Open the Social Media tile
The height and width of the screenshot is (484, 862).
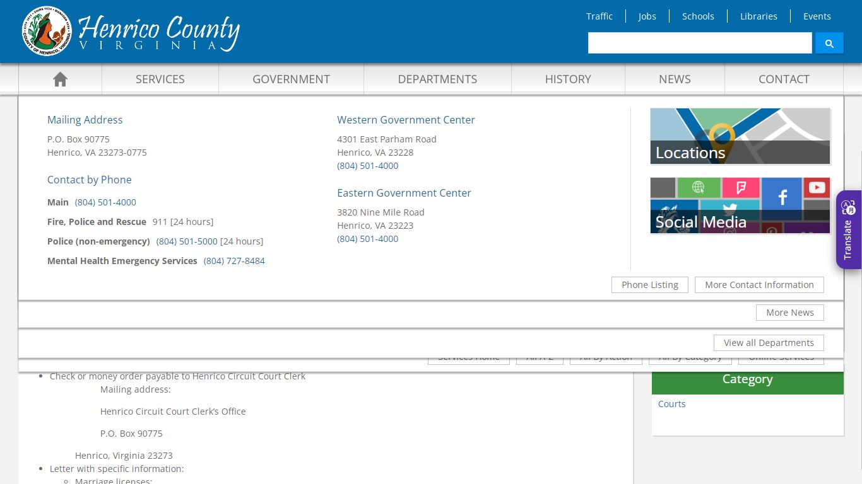tap(740, 205)
